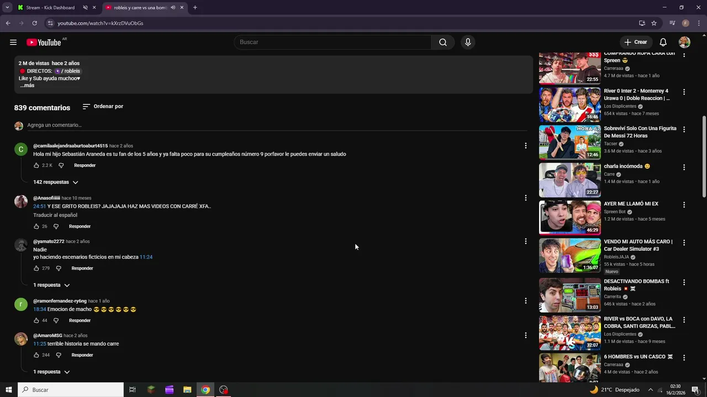This screenshot has width=707, height=397.
Task: Click Traducir al español link
Action: (55, 215)
